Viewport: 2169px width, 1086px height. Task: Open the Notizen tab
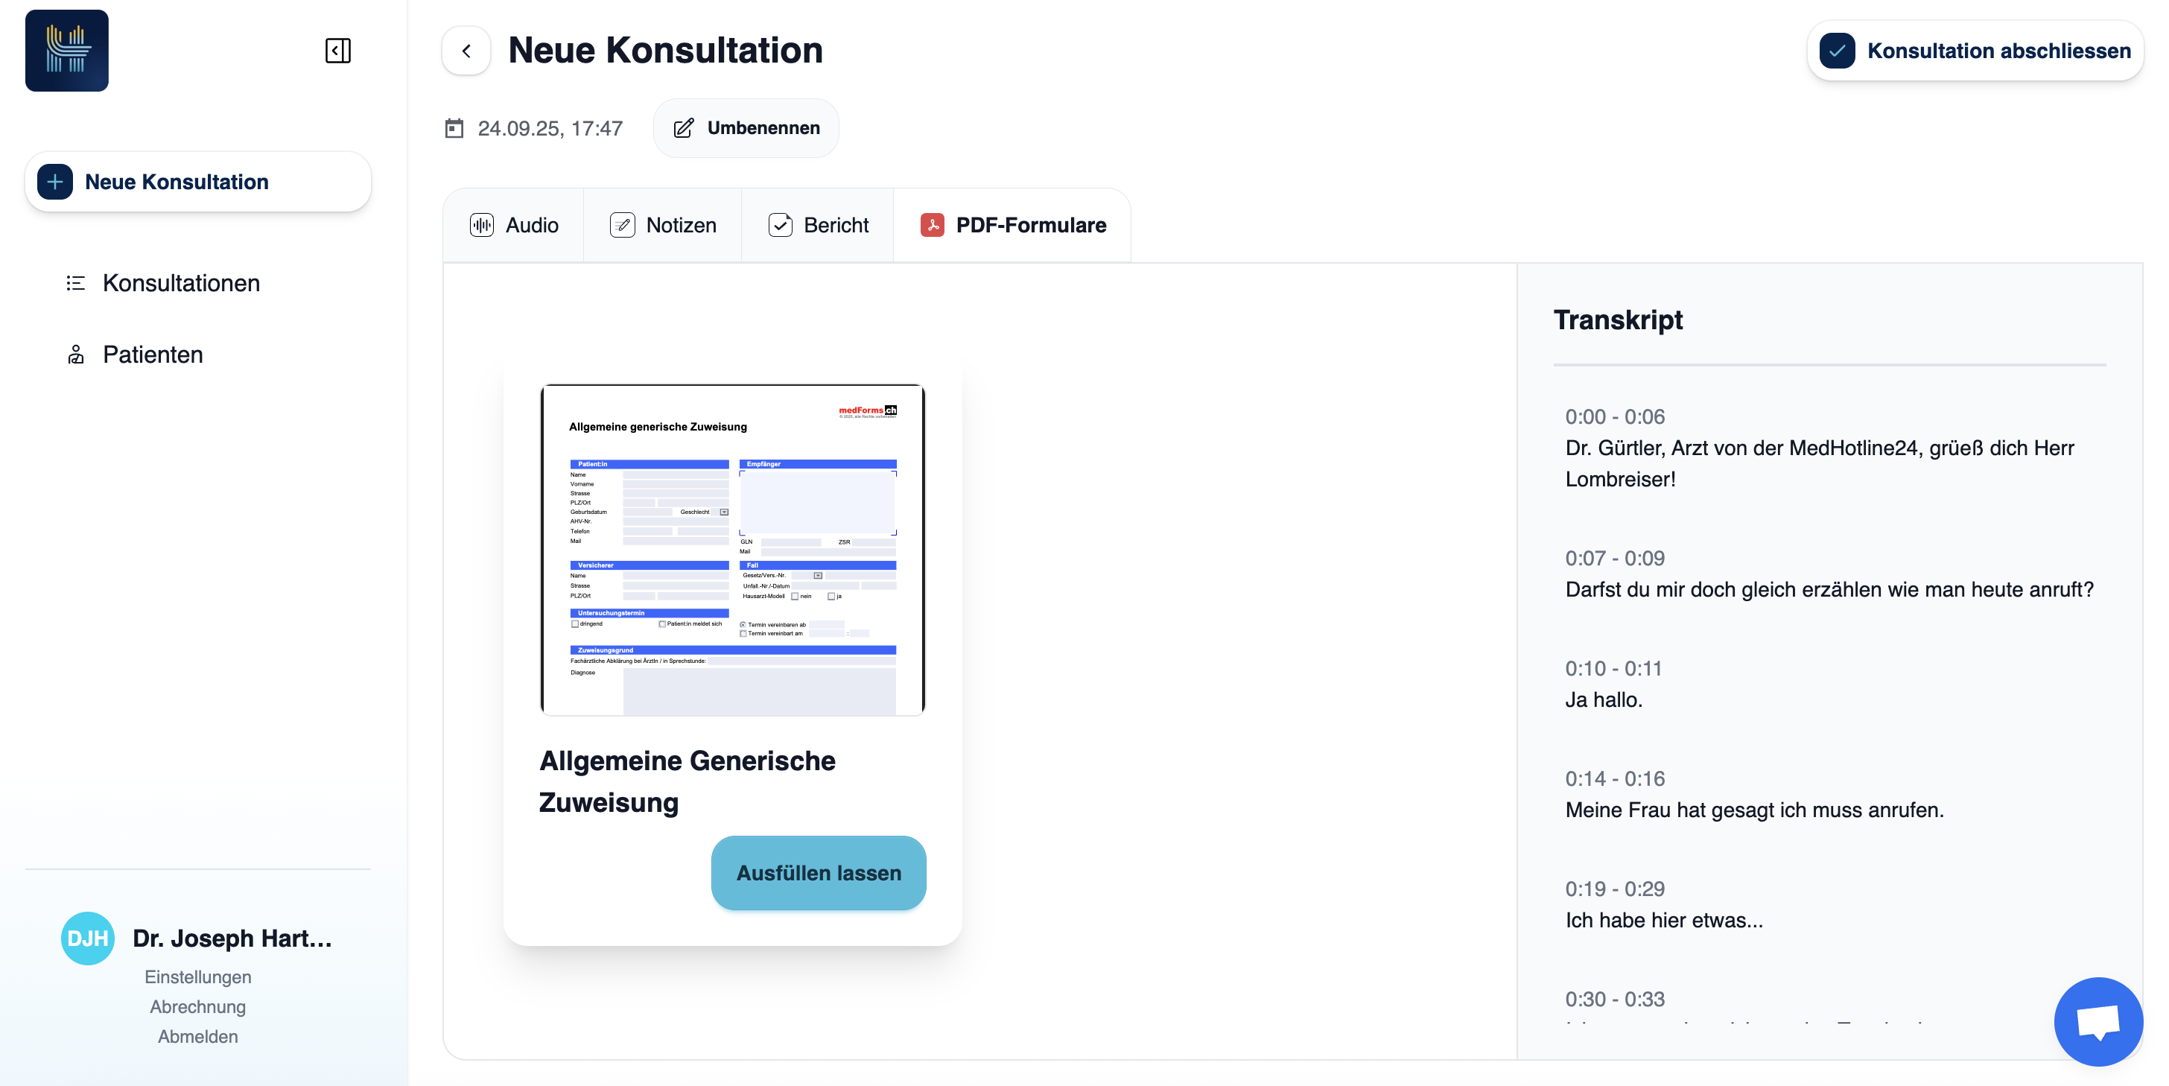(x=663, y=225)
